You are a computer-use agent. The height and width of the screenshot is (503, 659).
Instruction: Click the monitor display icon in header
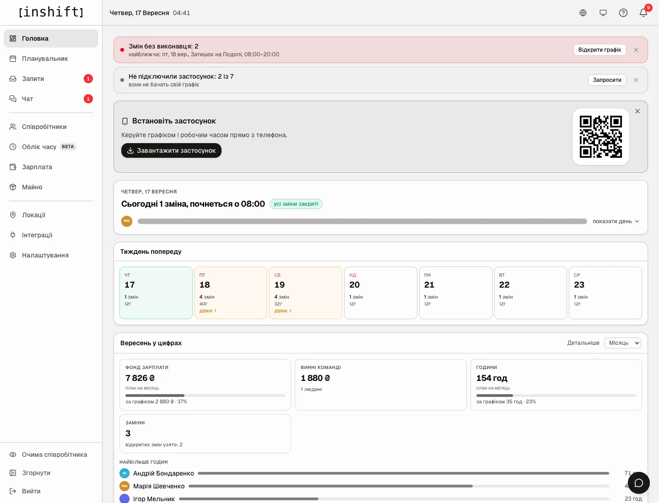click(x=603, y=13)
